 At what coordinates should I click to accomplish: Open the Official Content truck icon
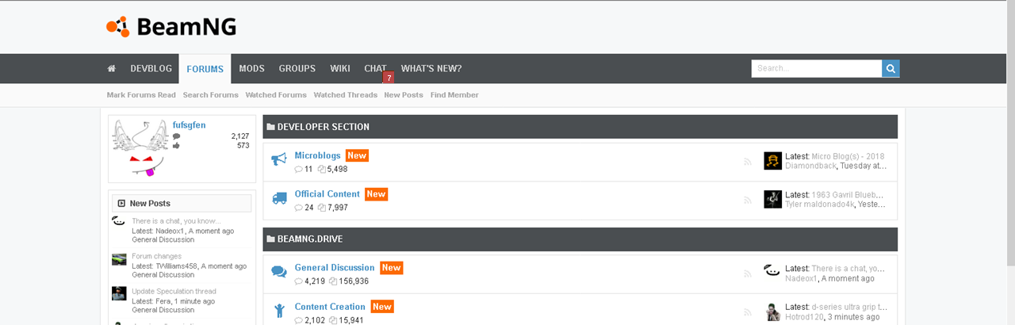(x=279, y=199)
